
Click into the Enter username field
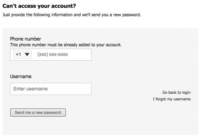51,89
